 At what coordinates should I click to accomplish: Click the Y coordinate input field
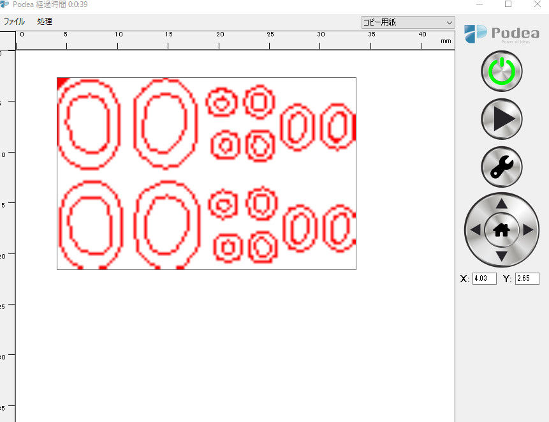(x=527, y=278)
